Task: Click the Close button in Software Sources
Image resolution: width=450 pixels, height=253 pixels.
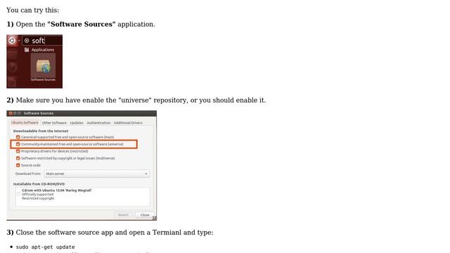Action: [x=145, y=215]
